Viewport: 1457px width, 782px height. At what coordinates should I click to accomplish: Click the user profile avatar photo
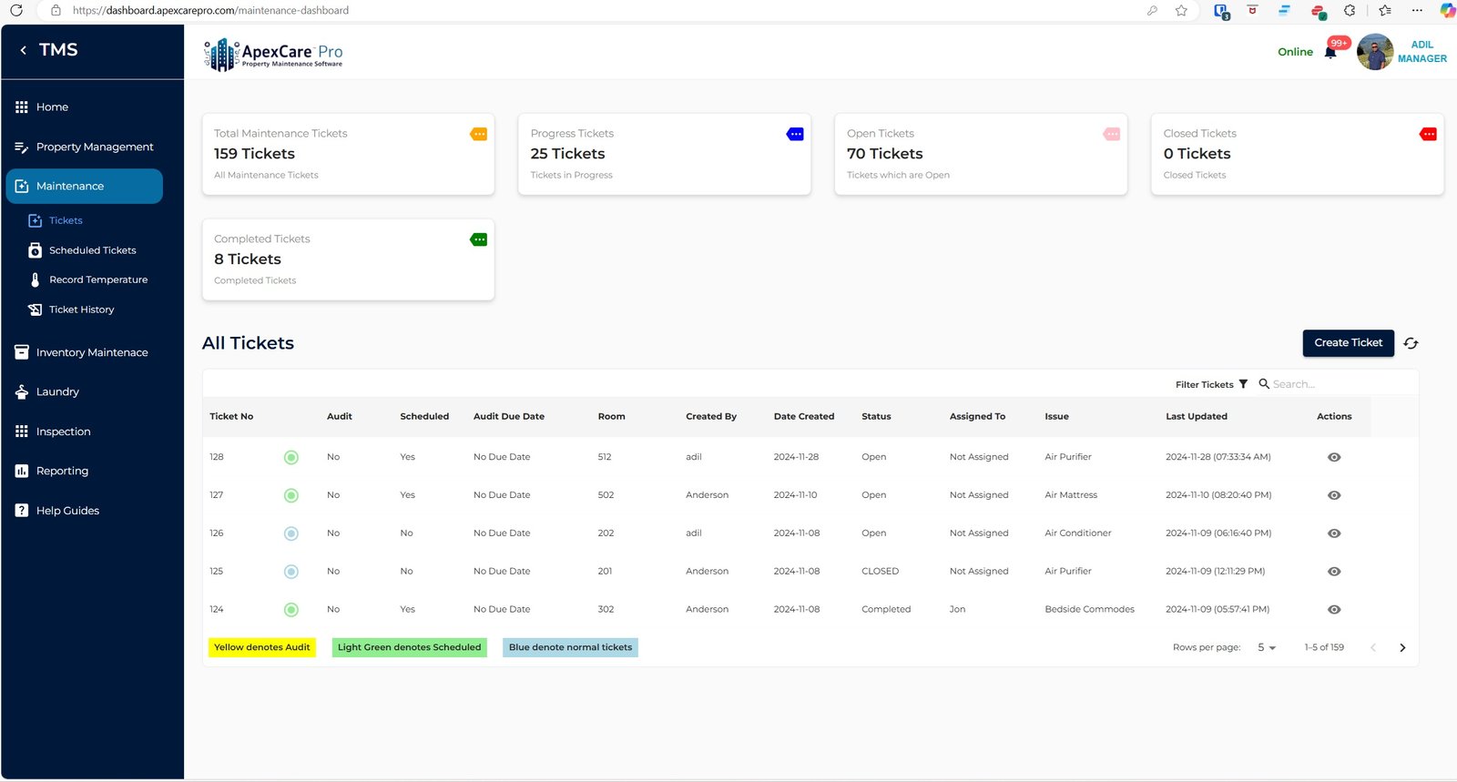click(1374, 52)
